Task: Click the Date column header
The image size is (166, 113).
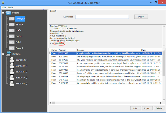Action: coord(152,50)
